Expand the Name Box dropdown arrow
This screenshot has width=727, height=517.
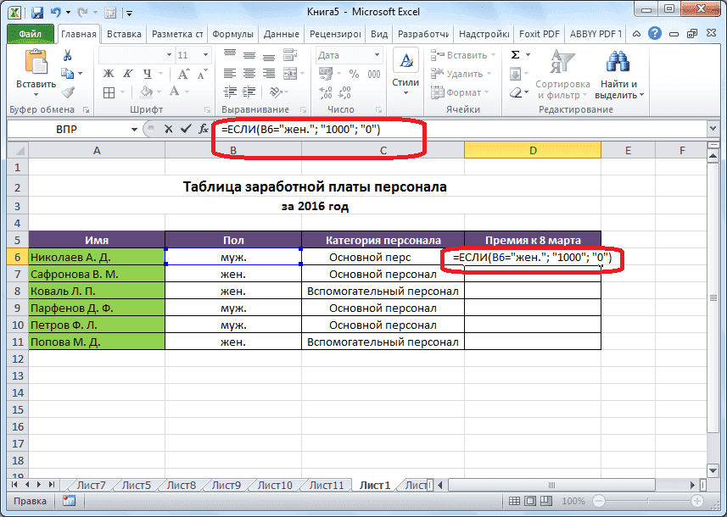pos(133,130)
